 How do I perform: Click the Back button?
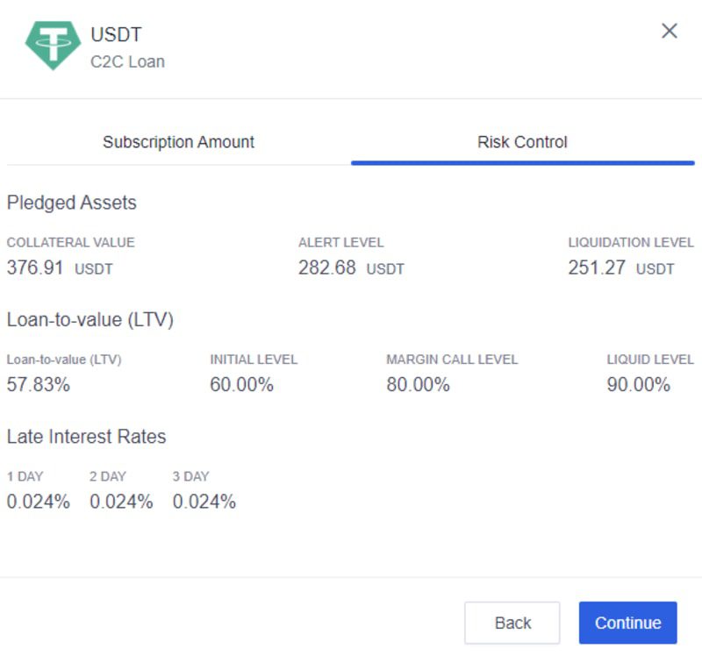tap(512, 623)
